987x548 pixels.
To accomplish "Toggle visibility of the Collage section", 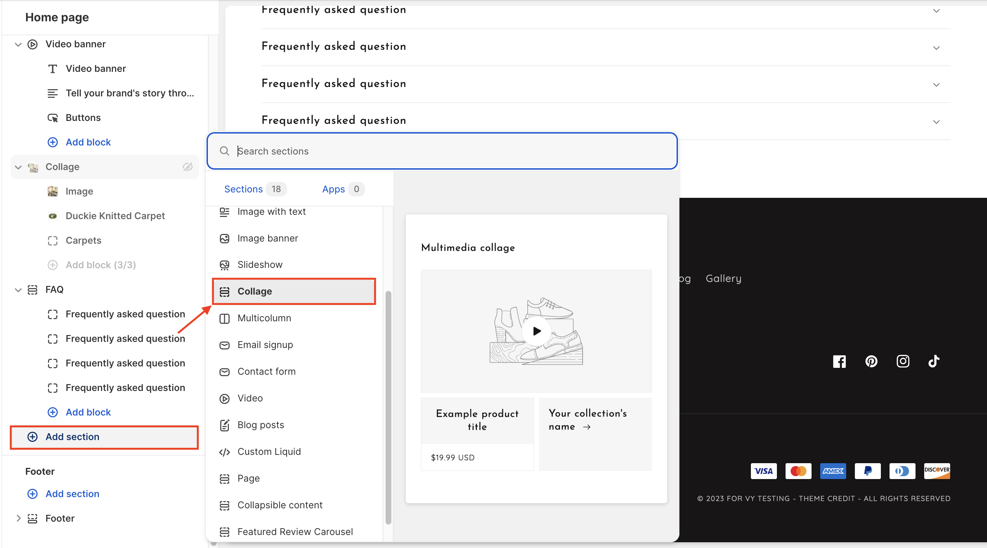I will point(187,167).
